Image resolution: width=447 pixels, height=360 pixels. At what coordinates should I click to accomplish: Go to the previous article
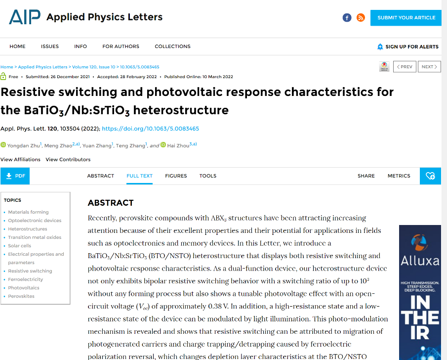point(404,67)
